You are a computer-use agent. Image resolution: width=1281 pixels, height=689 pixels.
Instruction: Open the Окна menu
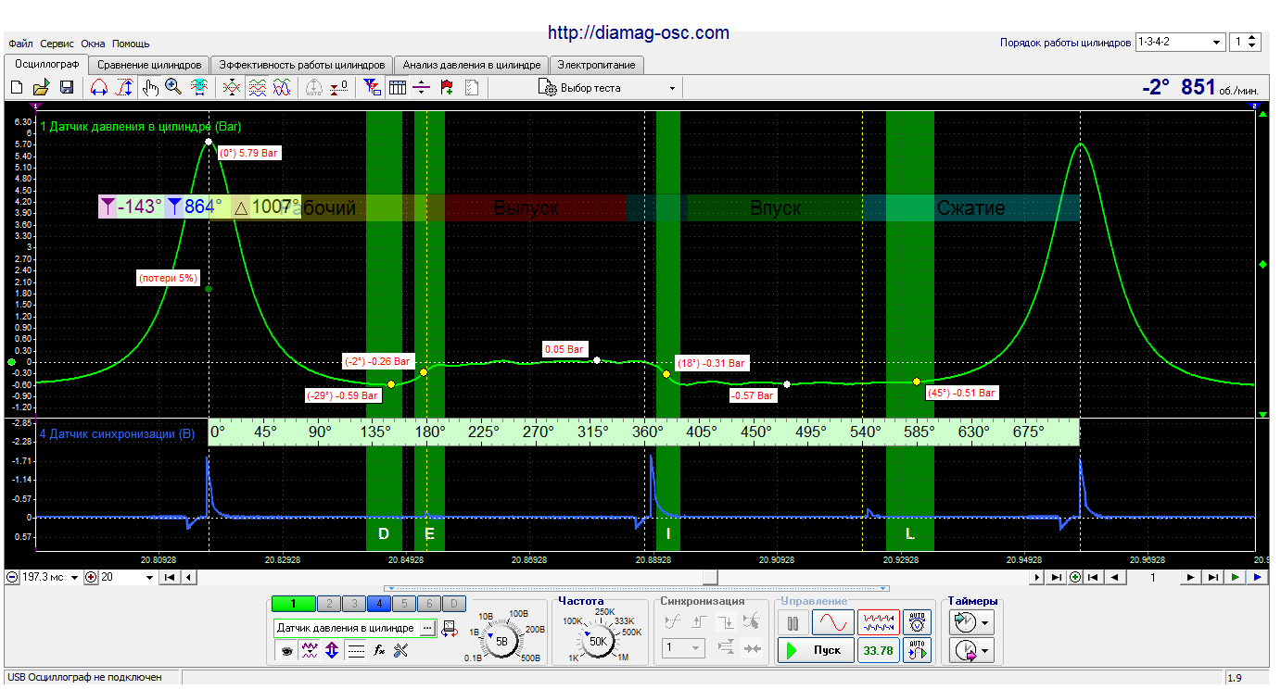93,44
